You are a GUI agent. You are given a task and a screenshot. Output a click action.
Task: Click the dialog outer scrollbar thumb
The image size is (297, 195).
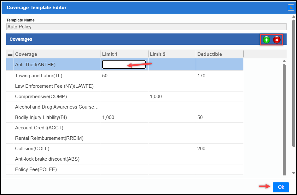294,83
